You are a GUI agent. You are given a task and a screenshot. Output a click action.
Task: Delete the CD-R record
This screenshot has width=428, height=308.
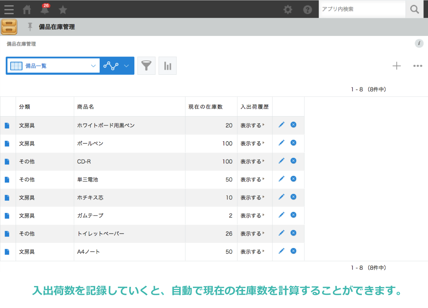293,161
